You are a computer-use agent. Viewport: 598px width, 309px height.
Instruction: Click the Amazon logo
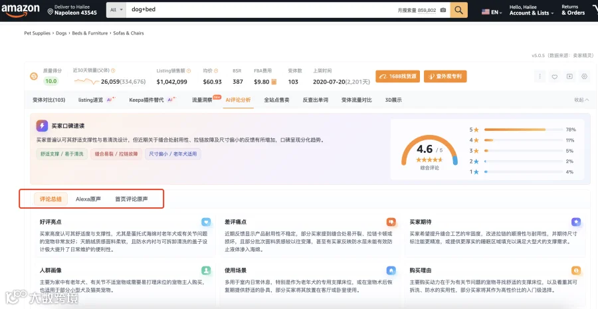[x=20, y=11]
